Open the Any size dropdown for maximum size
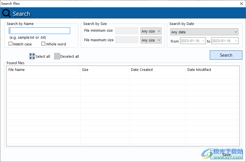The image size is (246, 162). pos(151,40)
